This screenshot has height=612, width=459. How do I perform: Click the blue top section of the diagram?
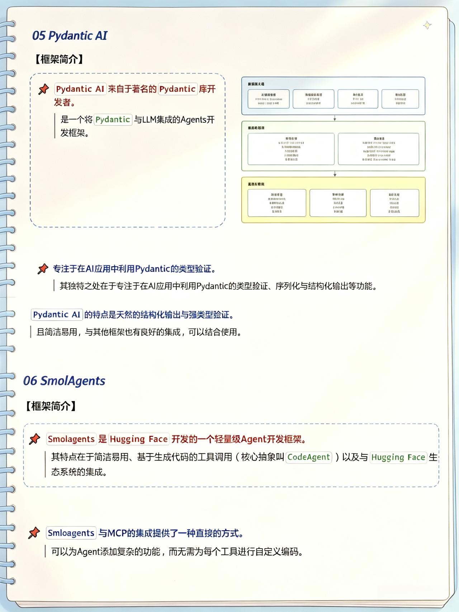pos(333,96)
